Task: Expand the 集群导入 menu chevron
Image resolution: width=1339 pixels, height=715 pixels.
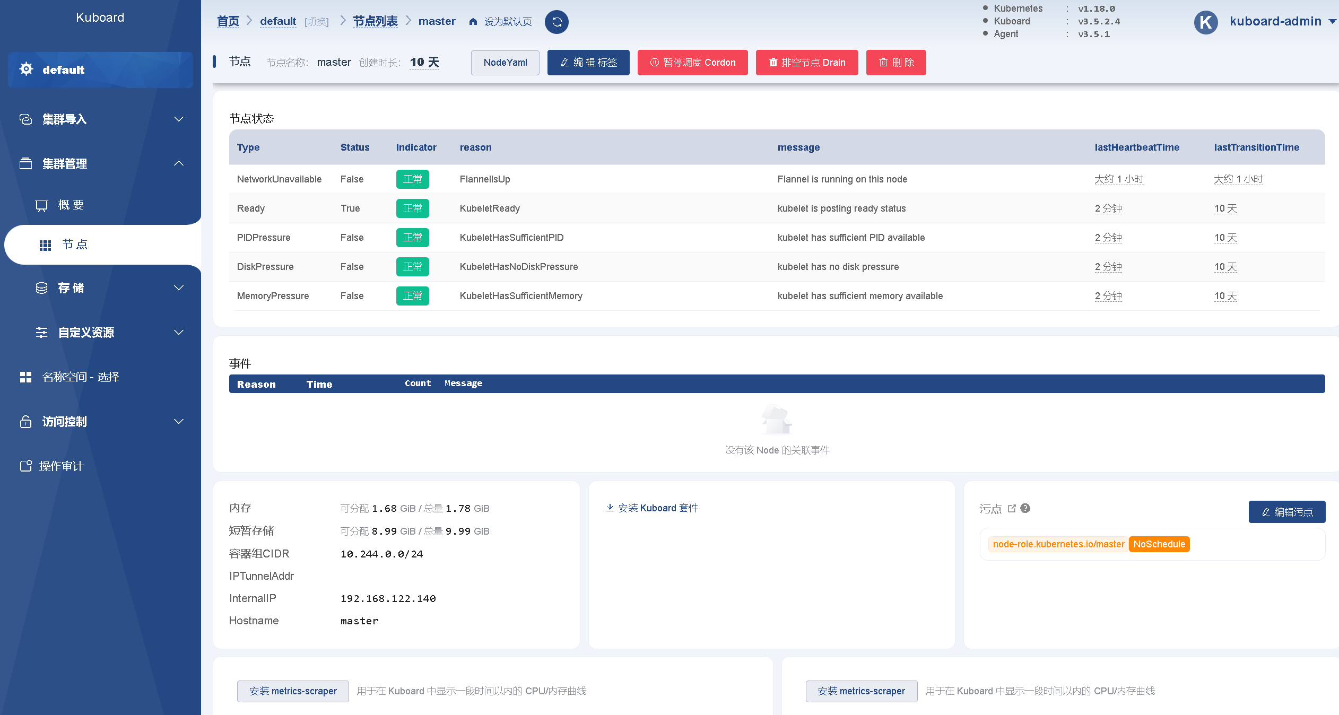Action: [179, 119]
